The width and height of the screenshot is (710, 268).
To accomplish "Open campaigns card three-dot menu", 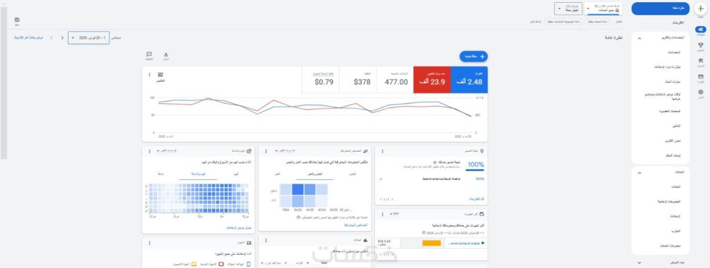I will tap(266, 240).
